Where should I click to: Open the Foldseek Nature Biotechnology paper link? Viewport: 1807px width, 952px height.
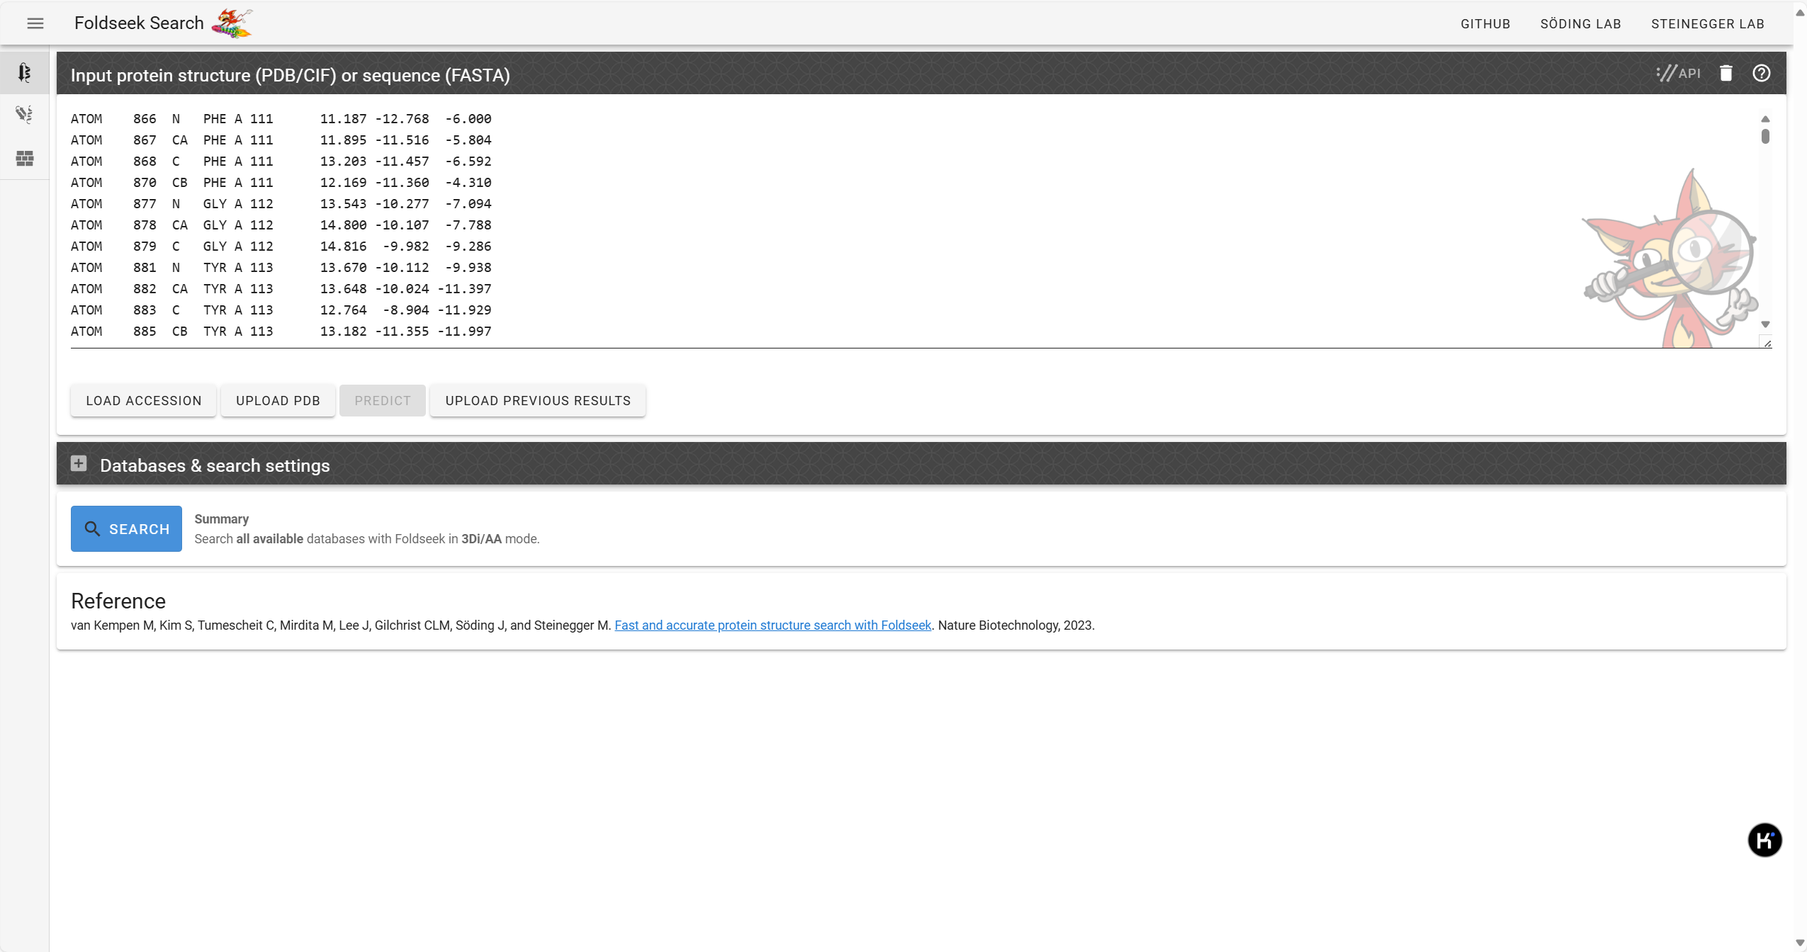pos(772,625)
